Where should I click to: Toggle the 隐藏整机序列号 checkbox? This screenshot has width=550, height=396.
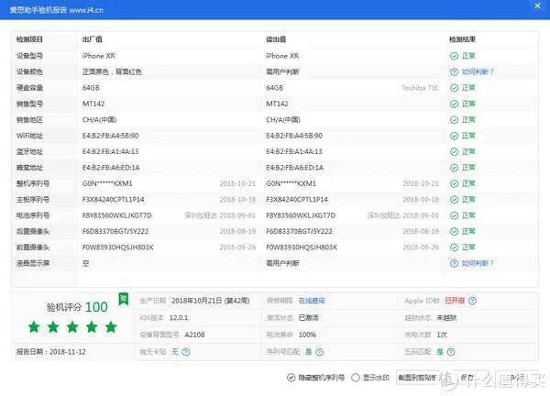click(x=291, y=378)
